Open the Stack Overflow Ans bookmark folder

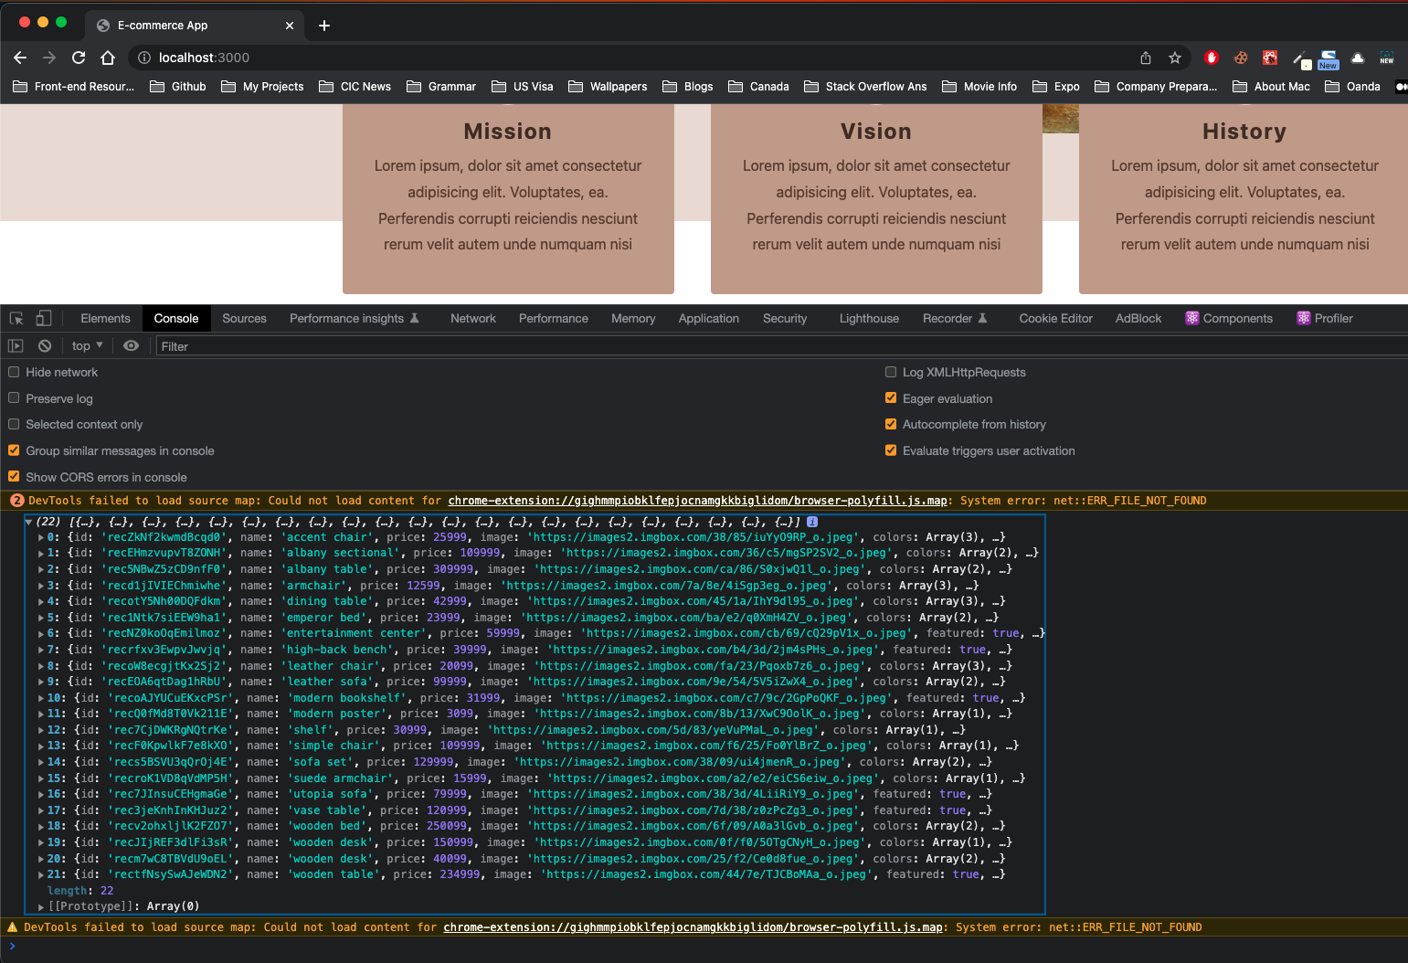click(865, 87)
